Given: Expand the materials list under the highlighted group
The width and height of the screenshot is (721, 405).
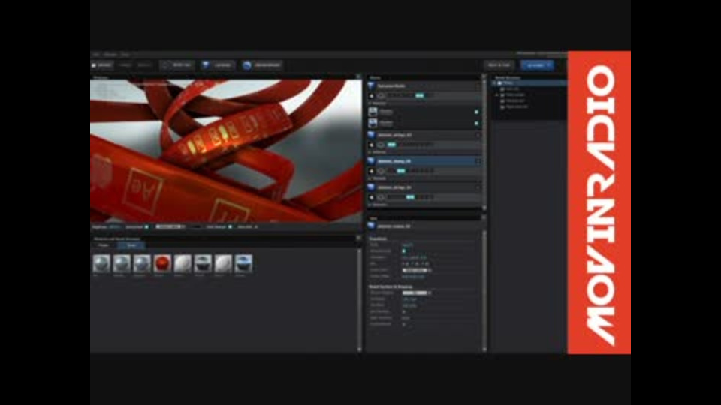Looking at the screenshot, I should point(370,178).
